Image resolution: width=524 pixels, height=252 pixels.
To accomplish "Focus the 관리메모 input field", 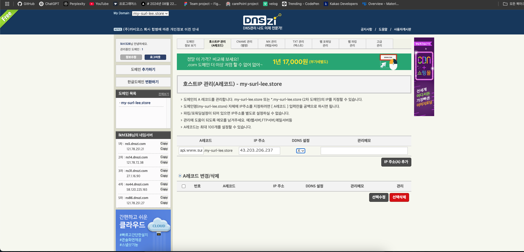I will click(x=364, y=151).
